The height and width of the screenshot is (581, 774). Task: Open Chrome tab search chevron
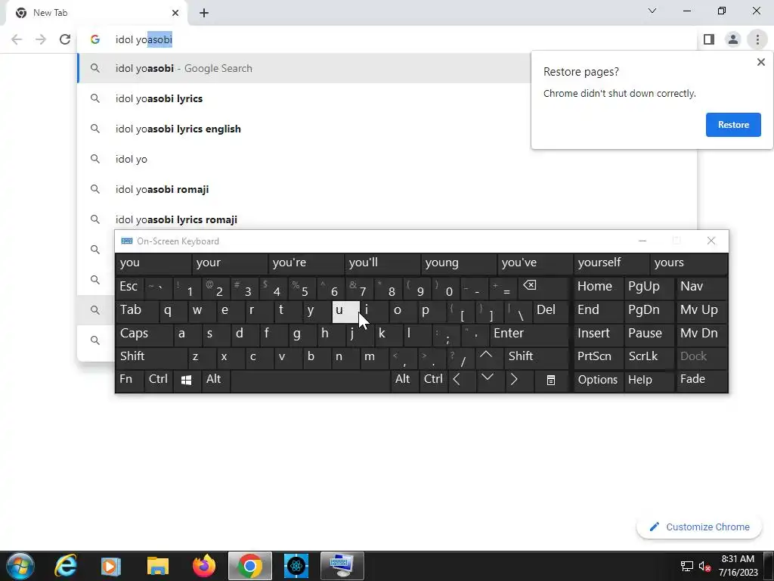pos(652,11)
